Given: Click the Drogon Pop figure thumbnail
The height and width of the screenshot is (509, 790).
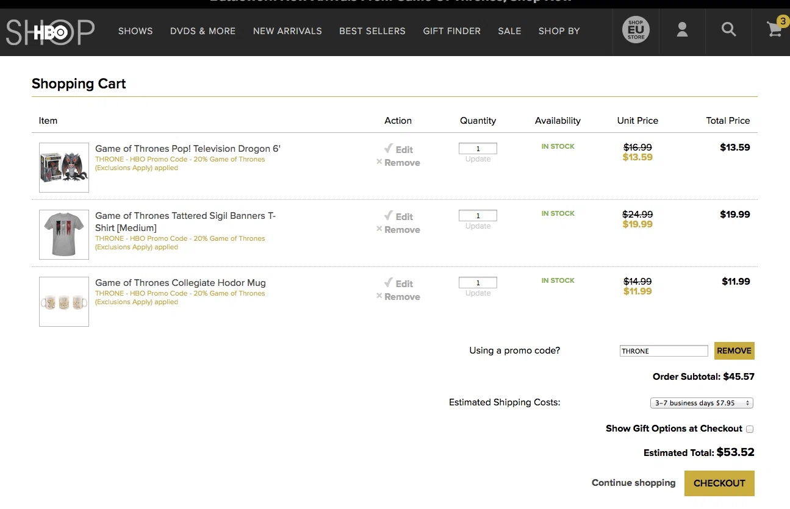Looking at the screenshot, I should [x=64, y=168].
